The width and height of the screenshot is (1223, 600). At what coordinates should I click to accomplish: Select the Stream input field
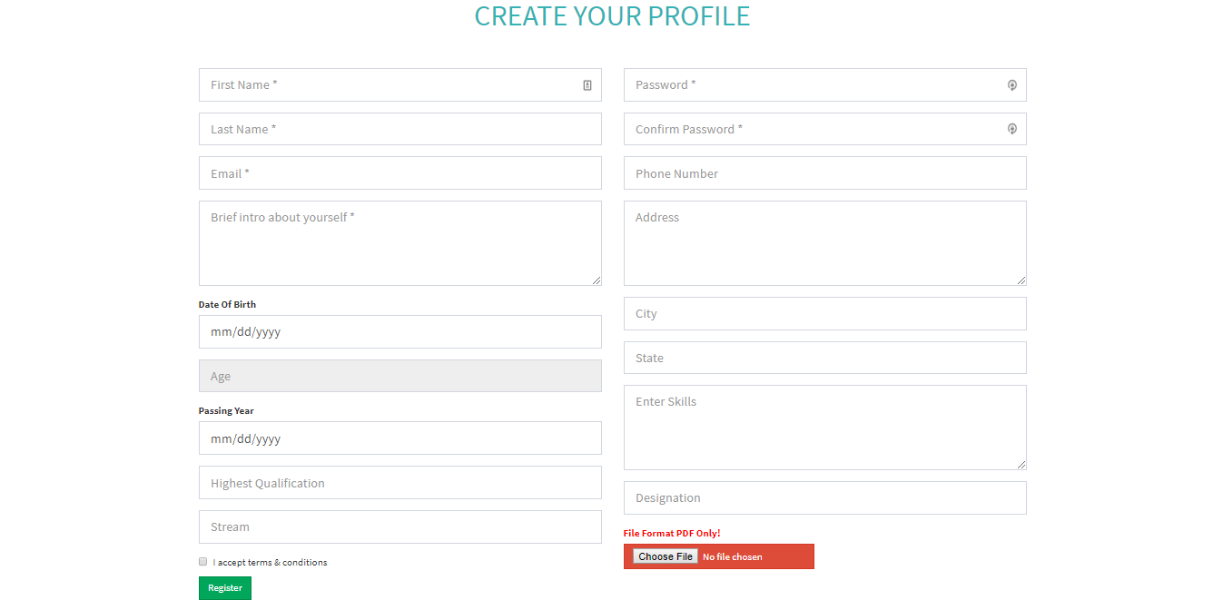(399, 527)
